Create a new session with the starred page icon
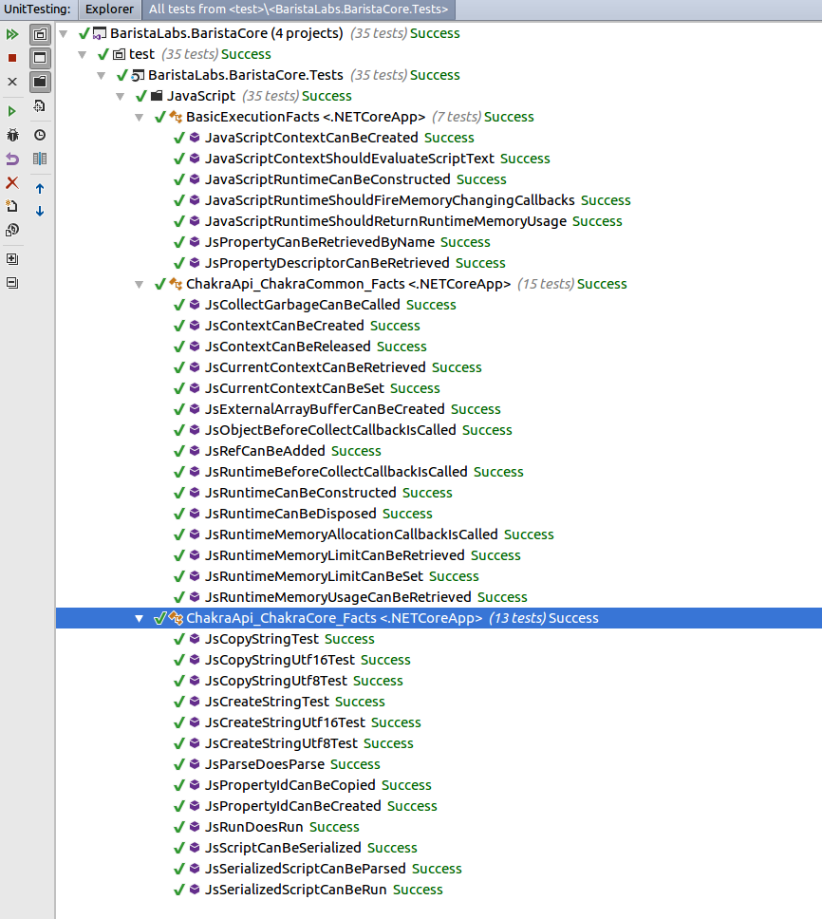 (x=11, y=206)
